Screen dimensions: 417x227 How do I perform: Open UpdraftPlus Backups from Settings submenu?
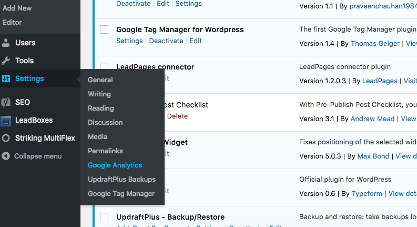click(x=122, y=179)
